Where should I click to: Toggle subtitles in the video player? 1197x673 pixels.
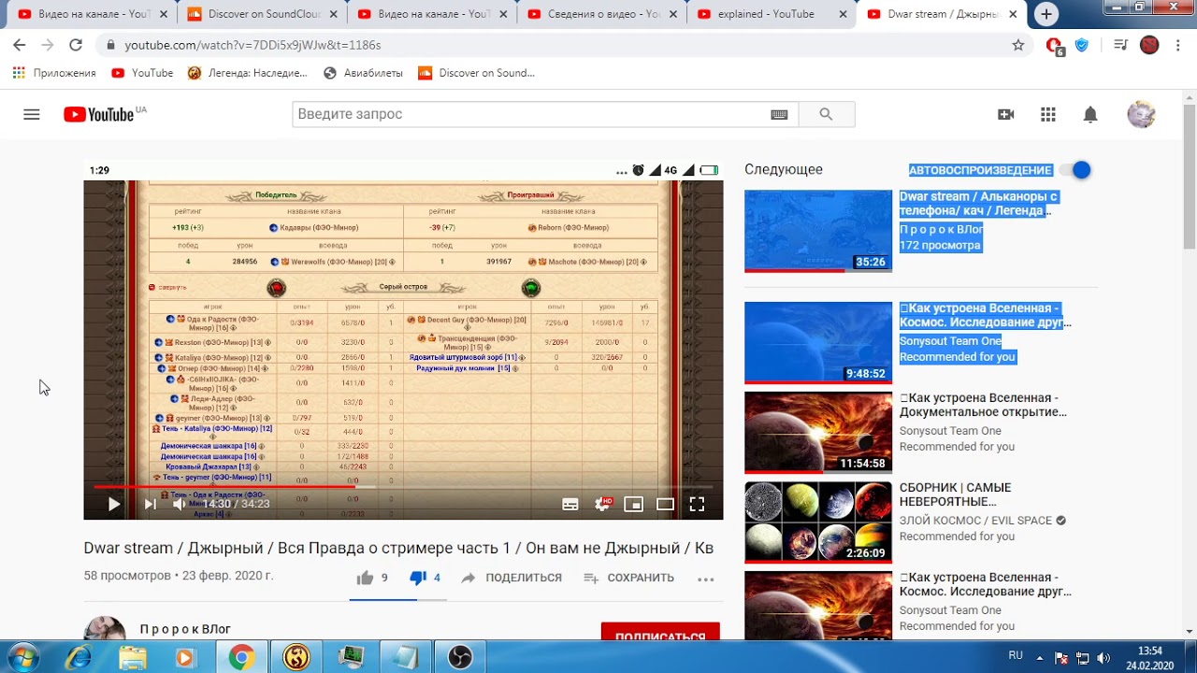[570, 504]
